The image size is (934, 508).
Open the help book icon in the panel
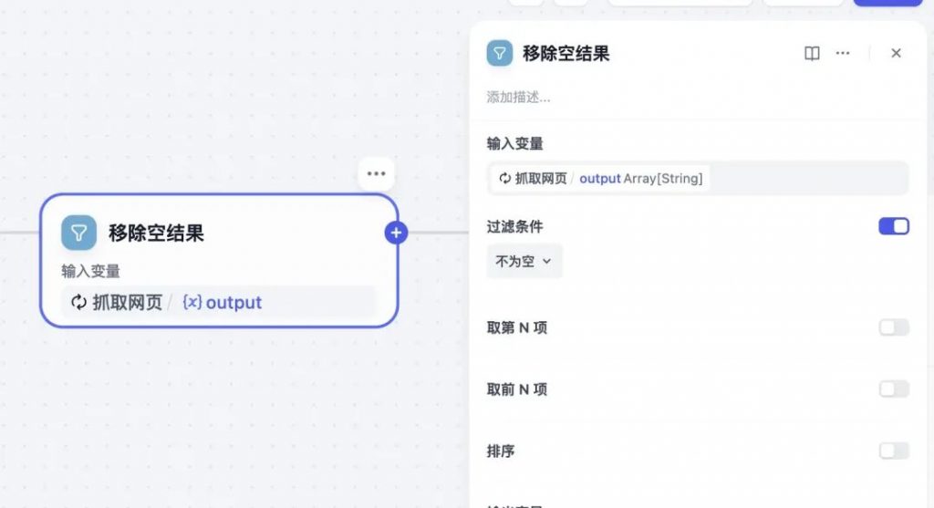pos(812,54)
